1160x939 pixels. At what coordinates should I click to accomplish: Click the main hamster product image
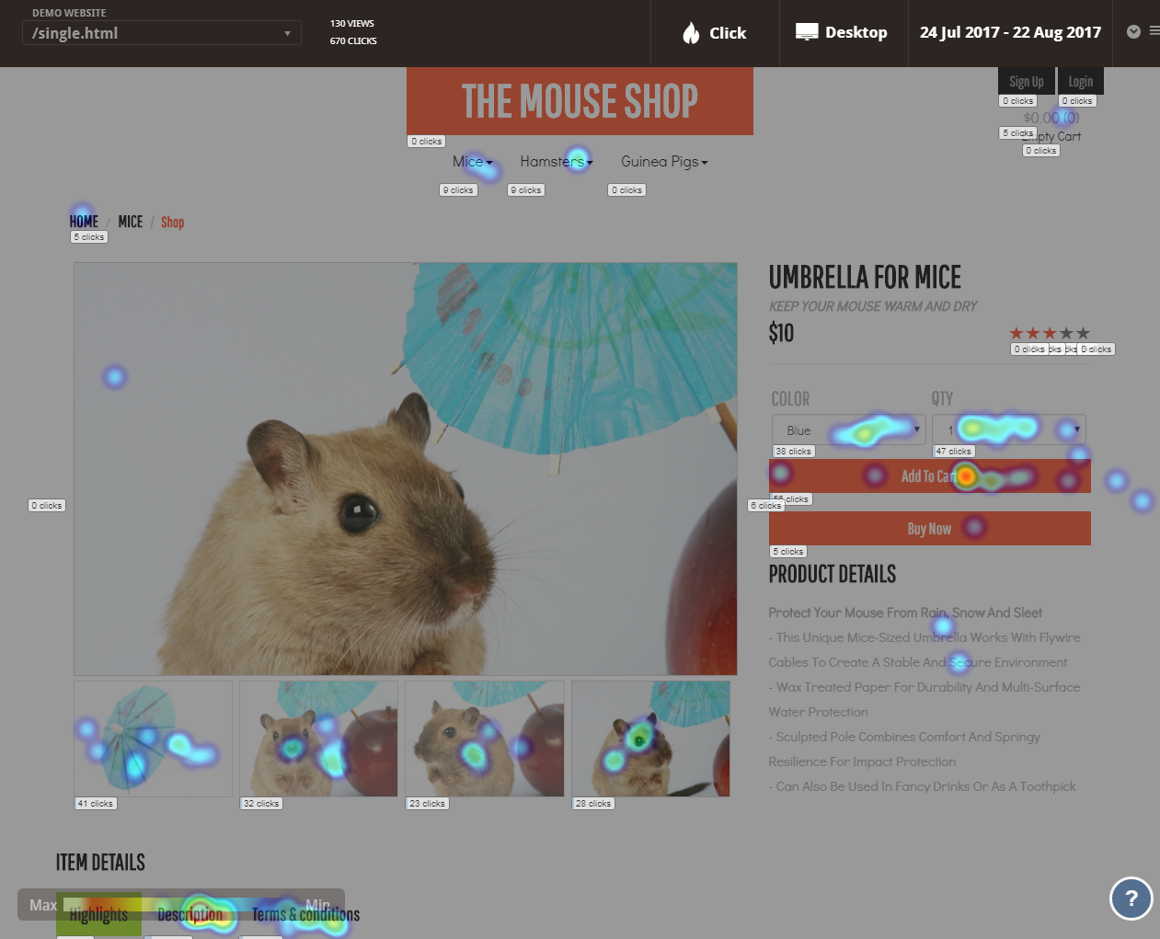[406, 469]
